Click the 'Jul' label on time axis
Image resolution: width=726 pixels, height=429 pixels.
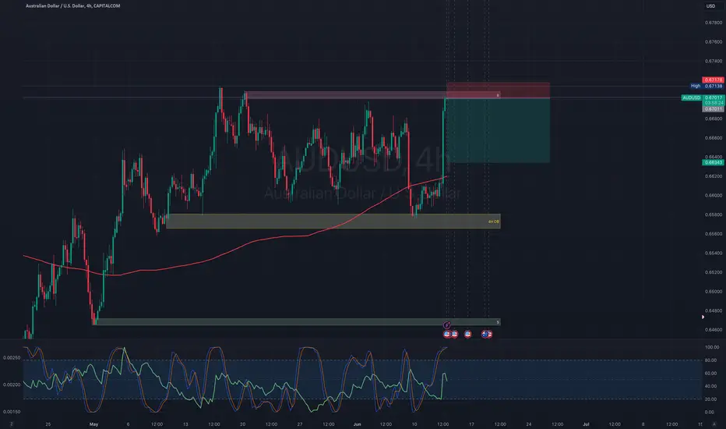pos(586,424)
